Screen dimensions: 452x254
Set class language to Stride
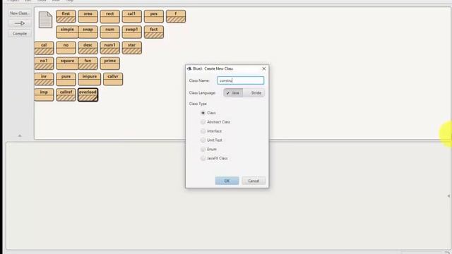click(254, 92)
